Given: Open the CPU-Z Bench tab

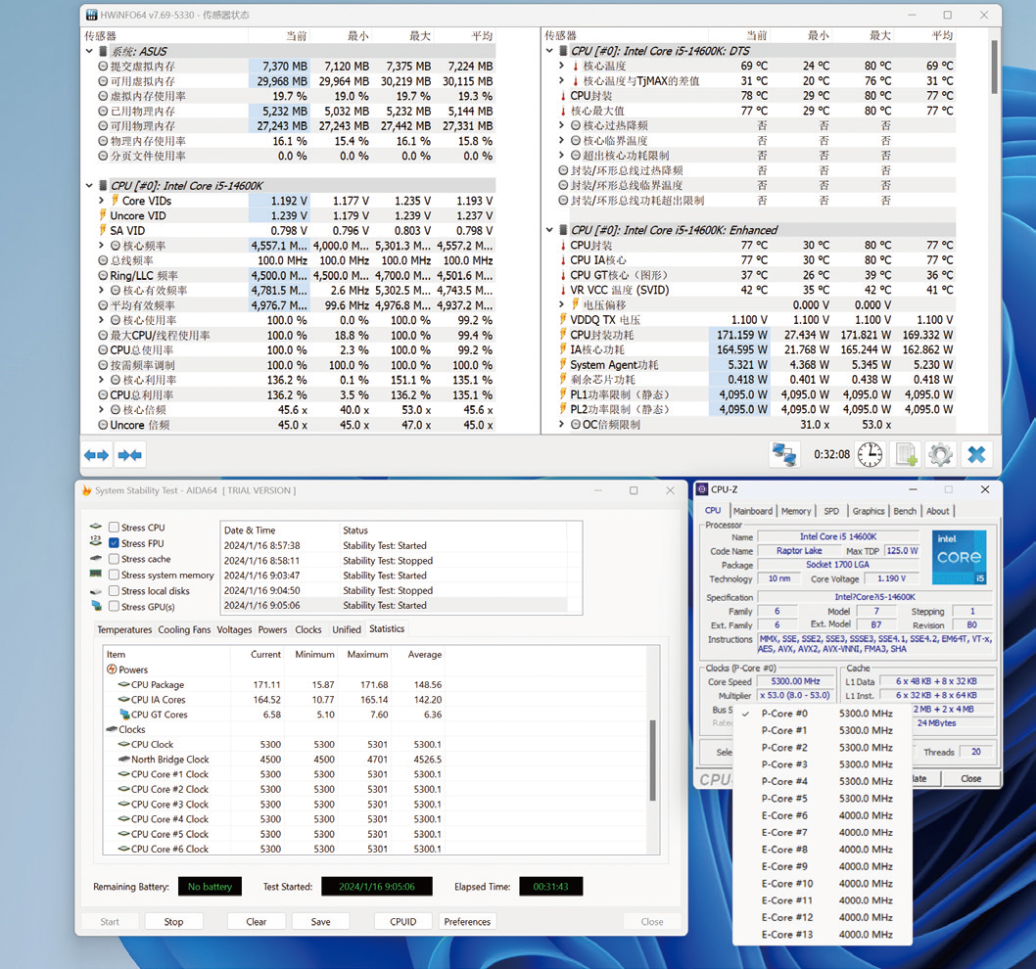Looking at the screenshot, I should [x=905, y=511].
